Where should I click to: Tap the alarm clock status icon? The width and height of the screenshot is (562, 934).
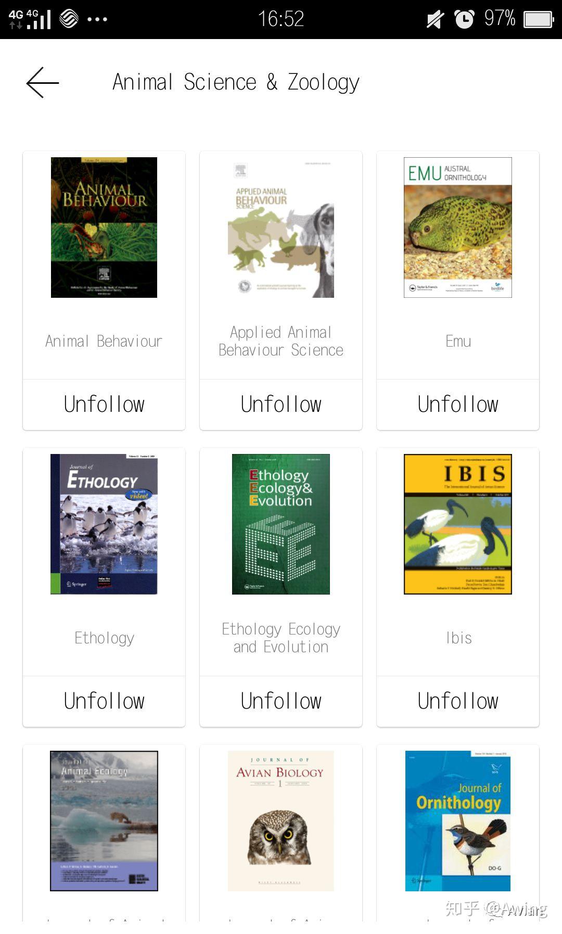click(464, 19)
